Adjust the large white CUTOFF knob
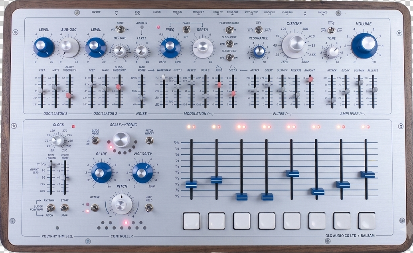 pos(294,45)
